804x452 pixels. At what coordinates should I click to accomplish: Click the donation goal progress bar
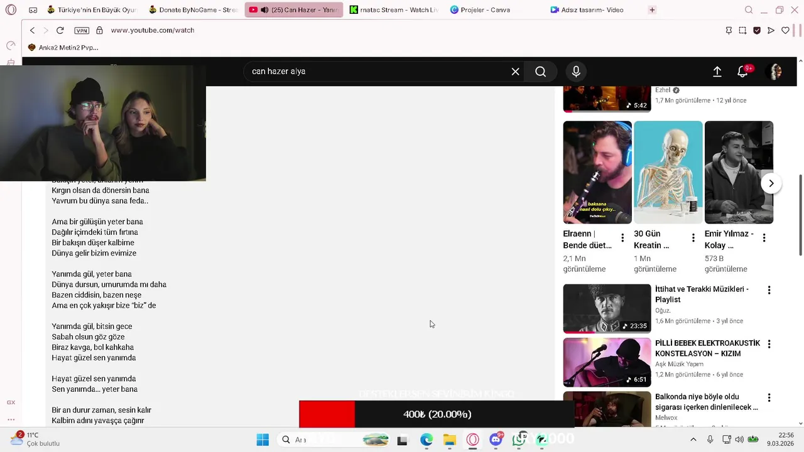pos(437,414)
